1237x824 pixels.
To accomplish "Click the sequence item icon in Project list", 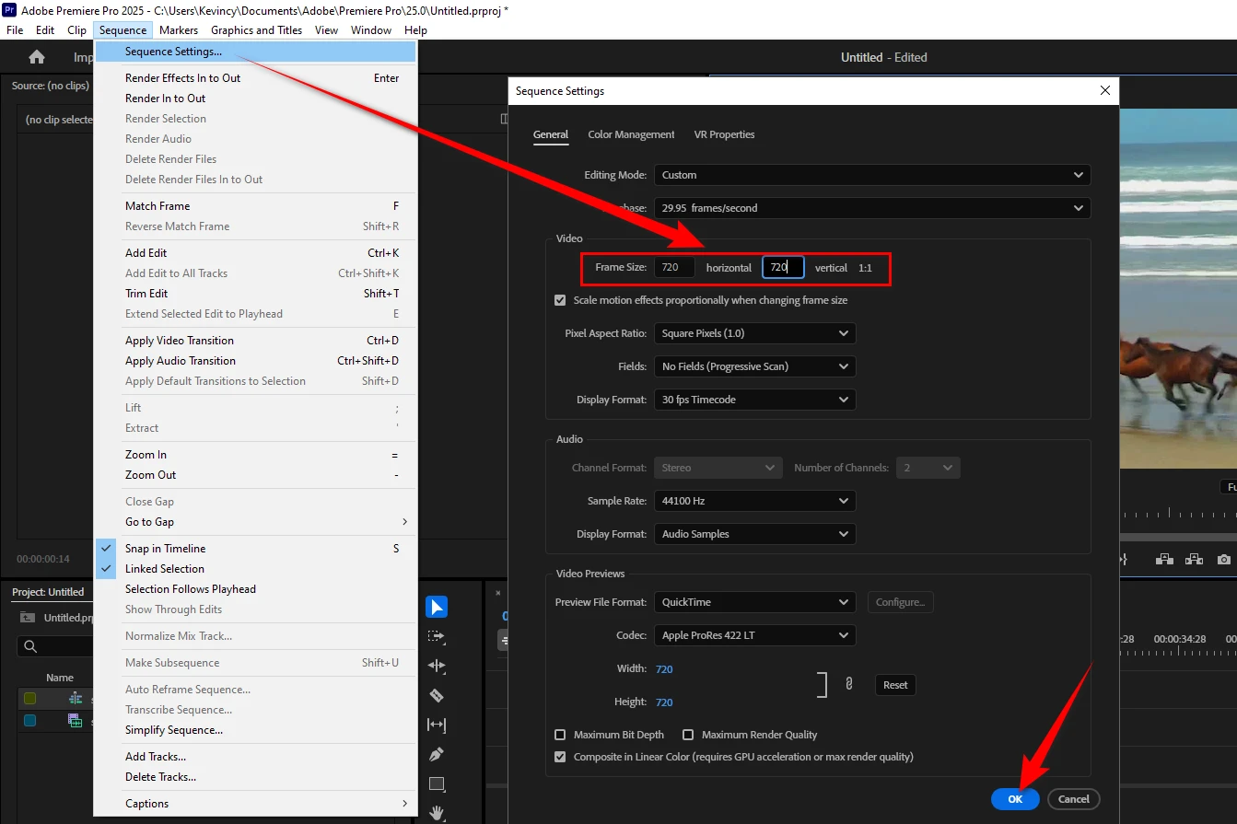I will tap(76, 699).
